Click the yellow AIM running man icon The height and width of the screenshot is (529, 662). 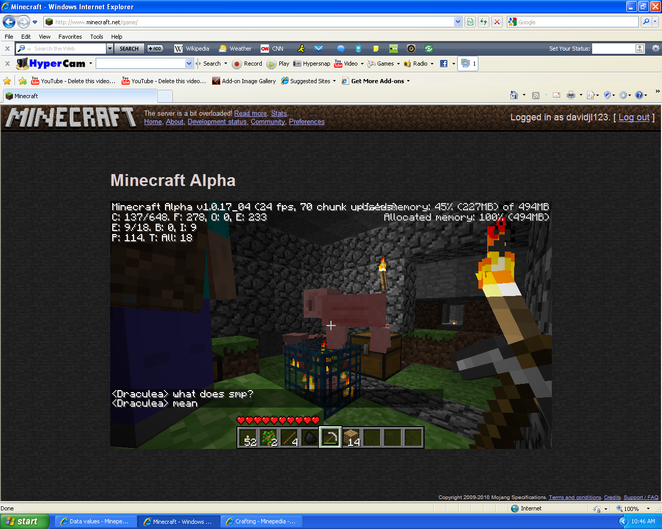301,49
